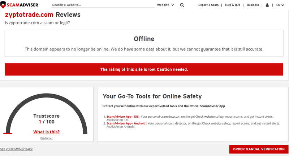Select the 'zyptotrade.com Reviews' heading
The width and height of the screenshot is (289, 156).
tap(43, 15)
